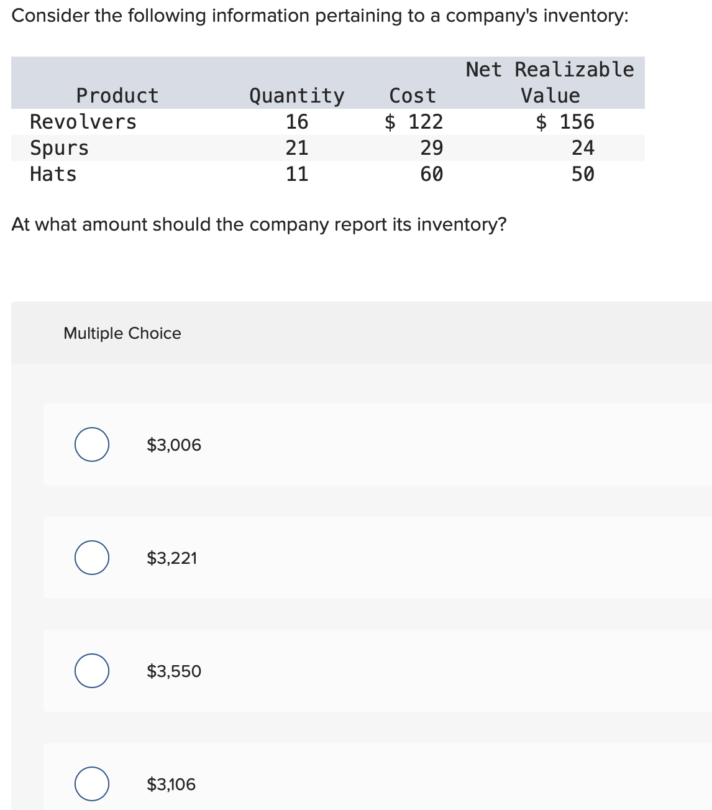The image size is (712, 810).
Task: Click the Hats row label
Action: (53, 174)
